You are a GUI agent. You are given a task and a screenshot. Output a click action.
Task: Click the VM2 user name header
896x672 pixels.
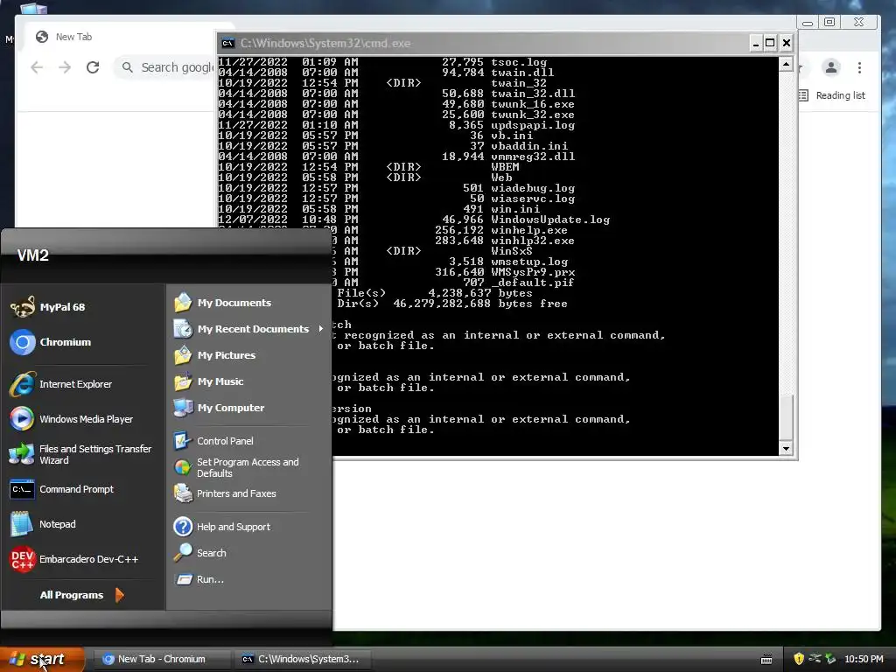point(32,255)
